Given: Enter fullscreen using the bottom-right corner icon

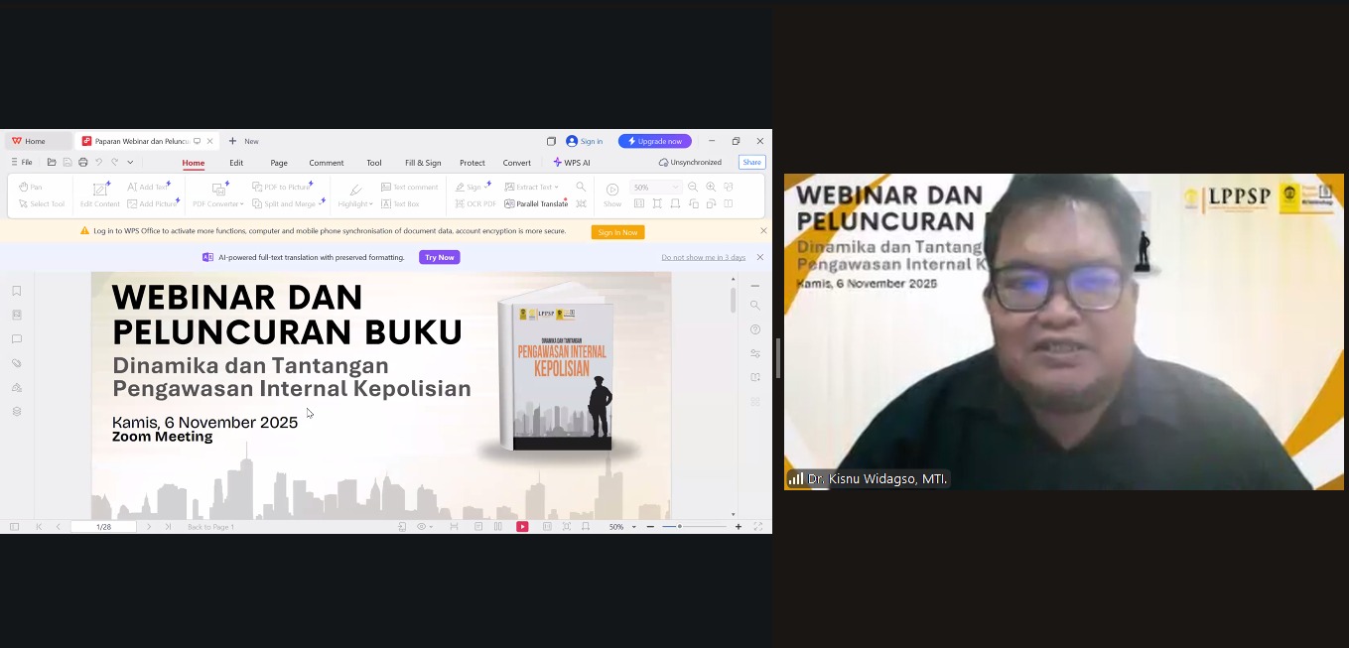Looking at the screenshot, I should click(758, 527).
